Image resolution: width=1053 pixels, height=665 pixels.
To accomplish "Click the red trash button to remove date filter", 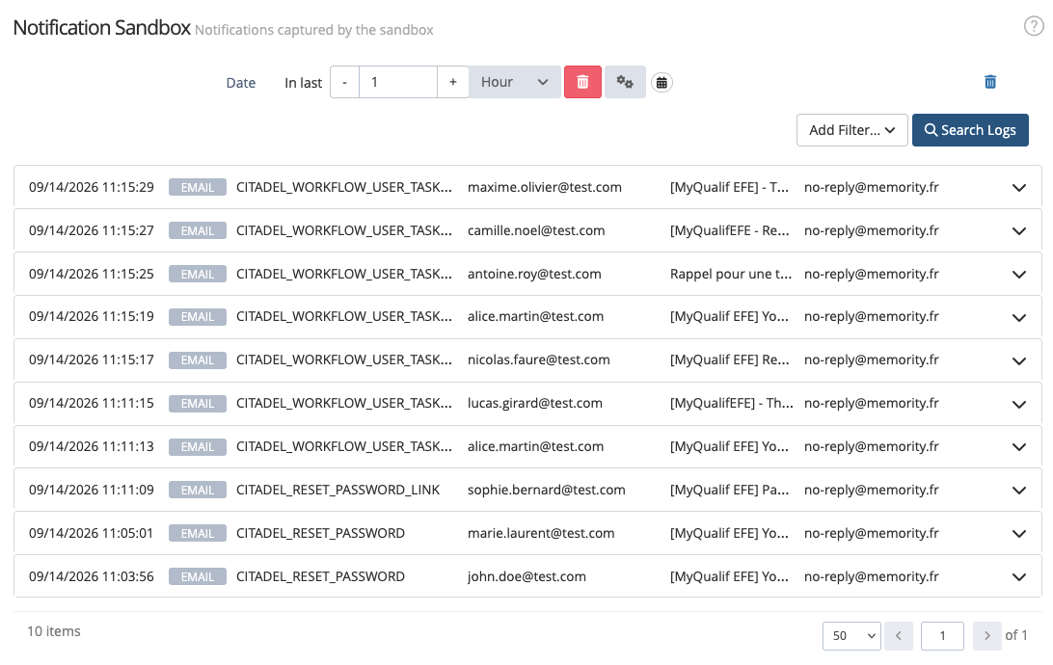I will pyautogui.click(x=582, y=82).
